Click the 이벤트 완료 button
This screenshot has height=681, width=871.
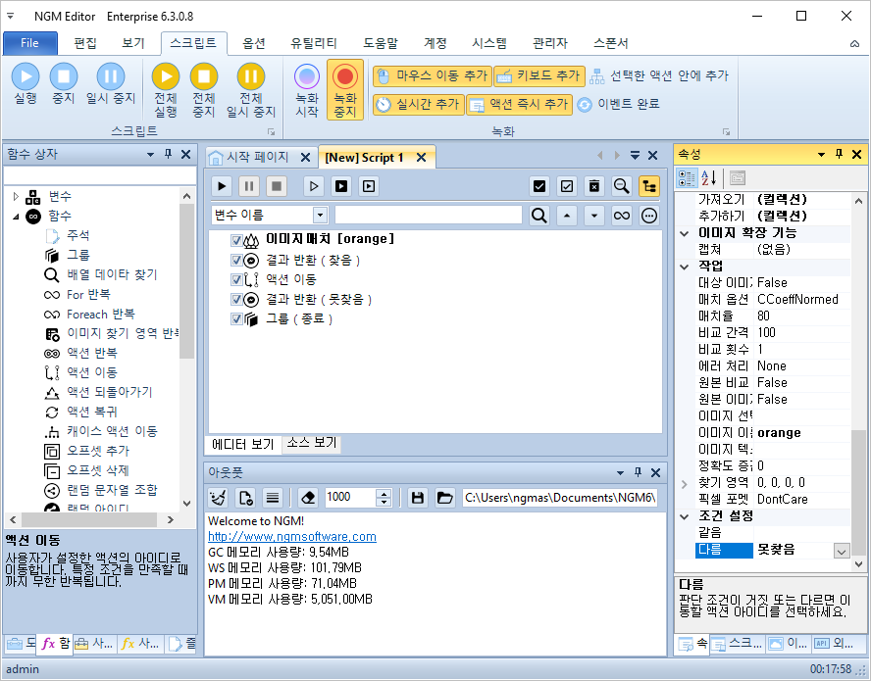coord(618,104)
